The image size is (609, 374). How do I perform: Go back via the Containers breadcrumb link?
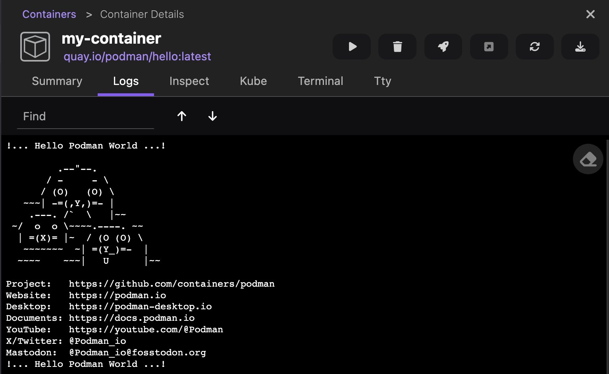coord(49,14)
